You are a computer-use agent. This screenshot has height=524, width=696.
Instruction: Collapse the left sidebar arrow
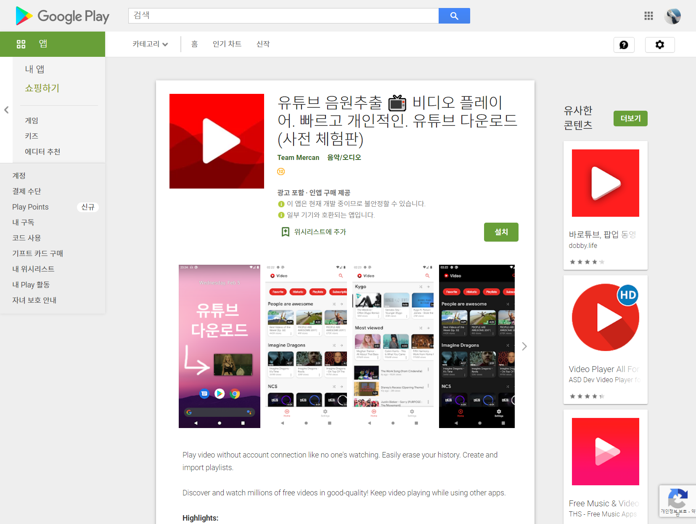pyautogui.click(x=6, y=110)
